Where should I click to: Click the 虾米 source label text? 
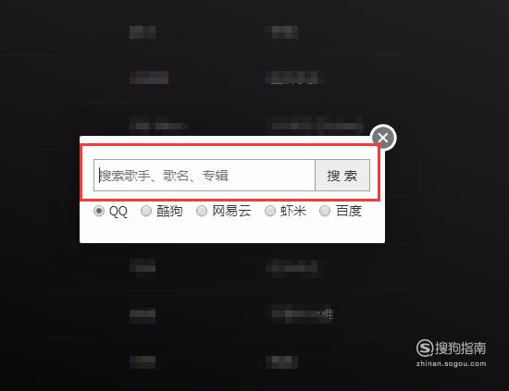tap(293, 211)
